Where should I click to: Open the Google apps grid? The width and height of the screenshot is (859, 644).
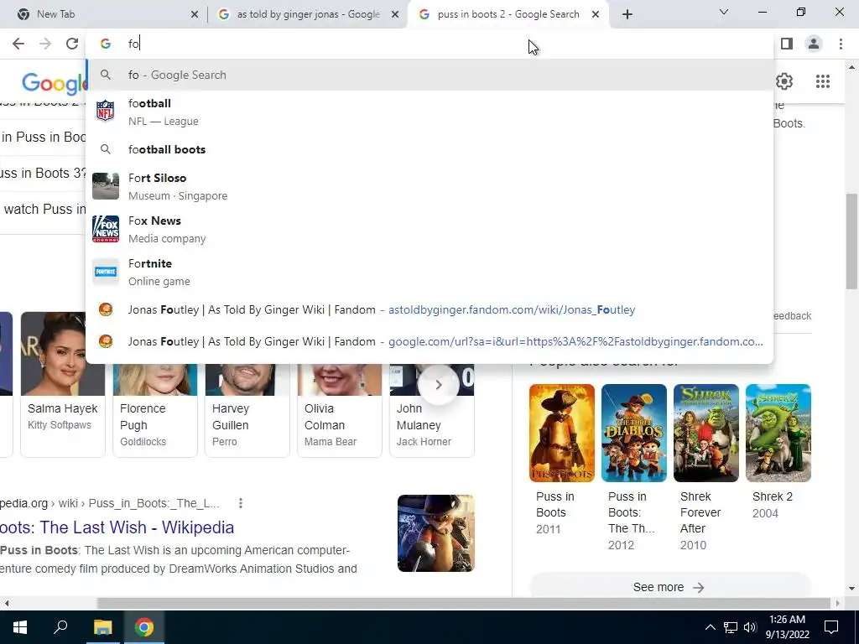(822, 81)
